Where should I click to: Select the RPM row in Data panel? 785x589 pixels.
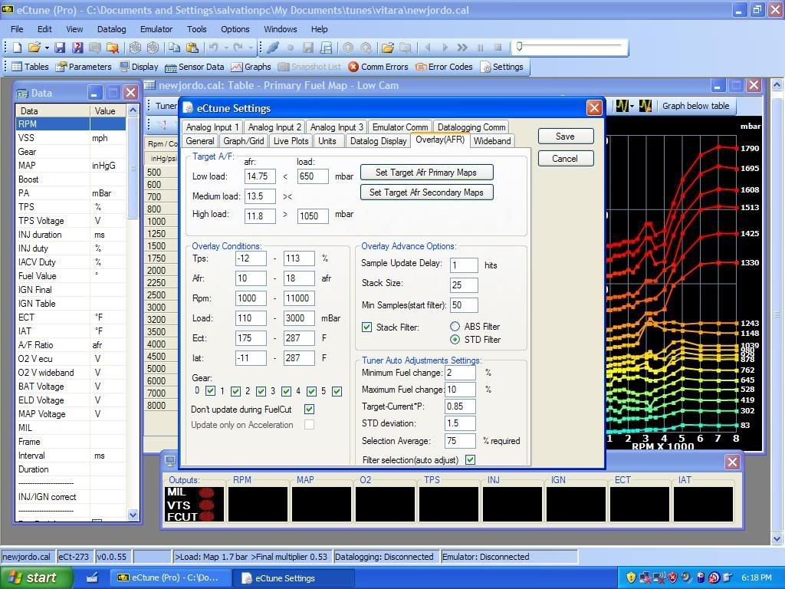click(x=71, y=123)
